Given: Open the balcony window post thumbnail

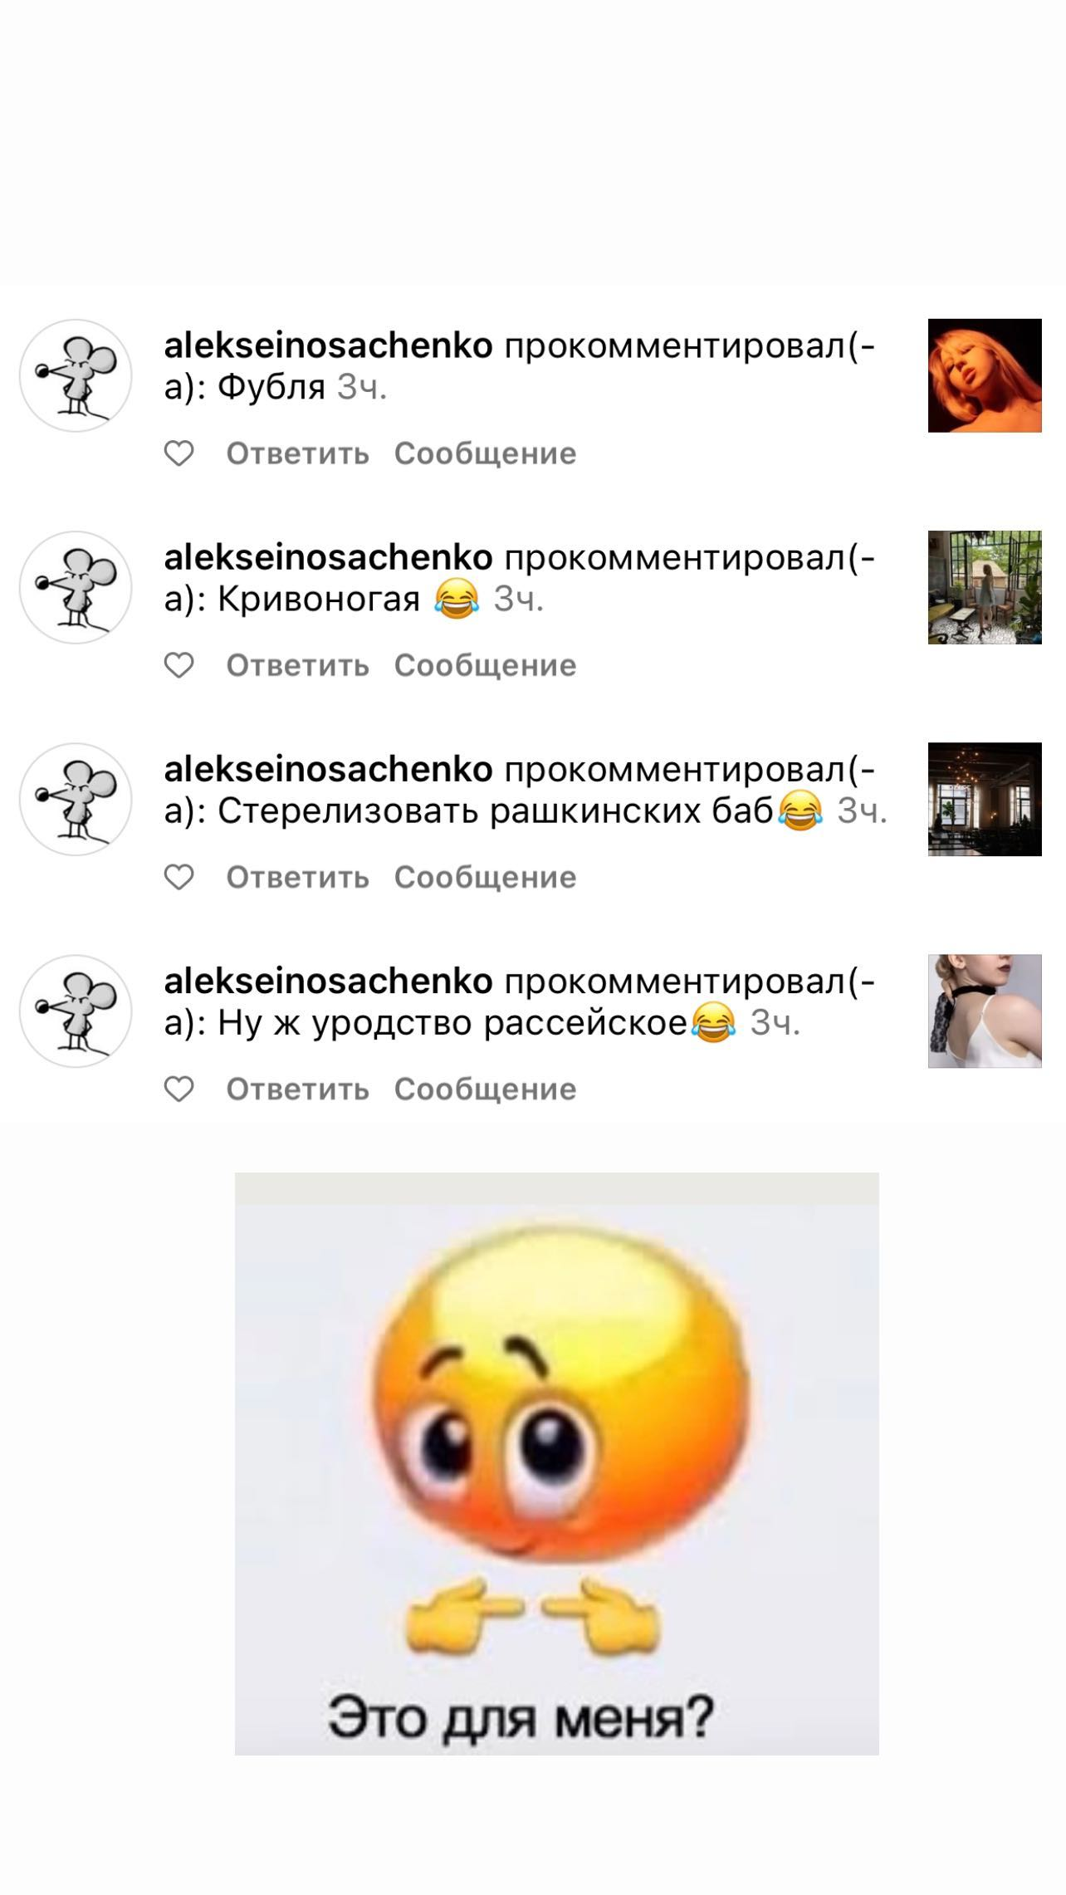Looking at the screenshot, I should point(985,587).
